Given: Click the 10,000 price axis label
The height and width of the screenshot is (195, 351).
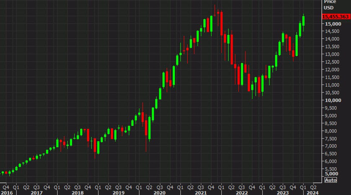Looking at the screenshot, I should click(333, 100).
